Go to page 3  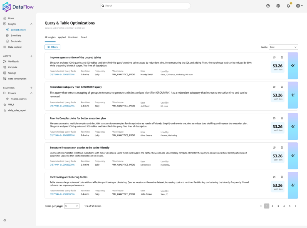point(278,206)
